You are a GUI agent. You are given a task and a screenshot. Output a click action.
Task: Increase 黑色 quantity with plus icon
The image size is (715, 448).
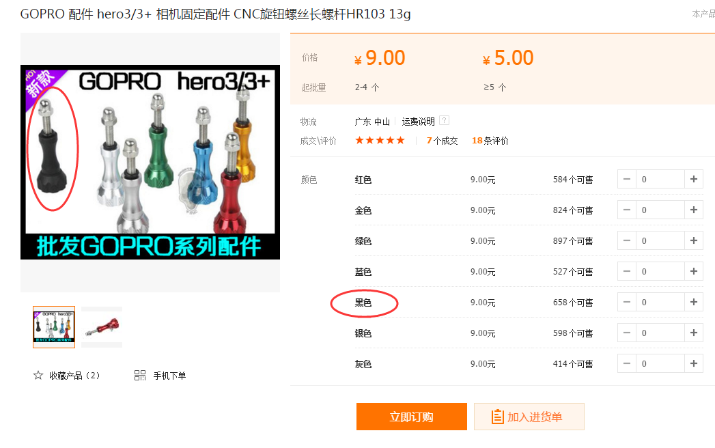tap(694, 302)
